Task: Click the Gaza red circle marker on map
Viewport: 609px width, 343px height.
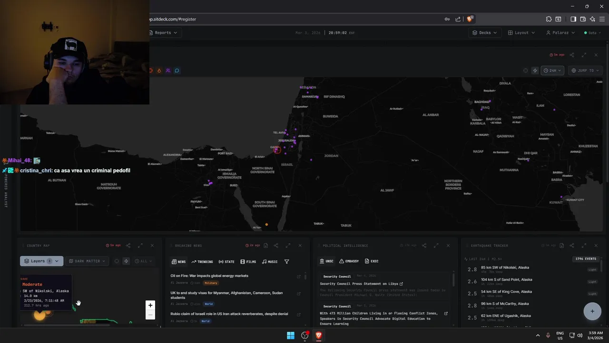Action: tap(277, 150)
